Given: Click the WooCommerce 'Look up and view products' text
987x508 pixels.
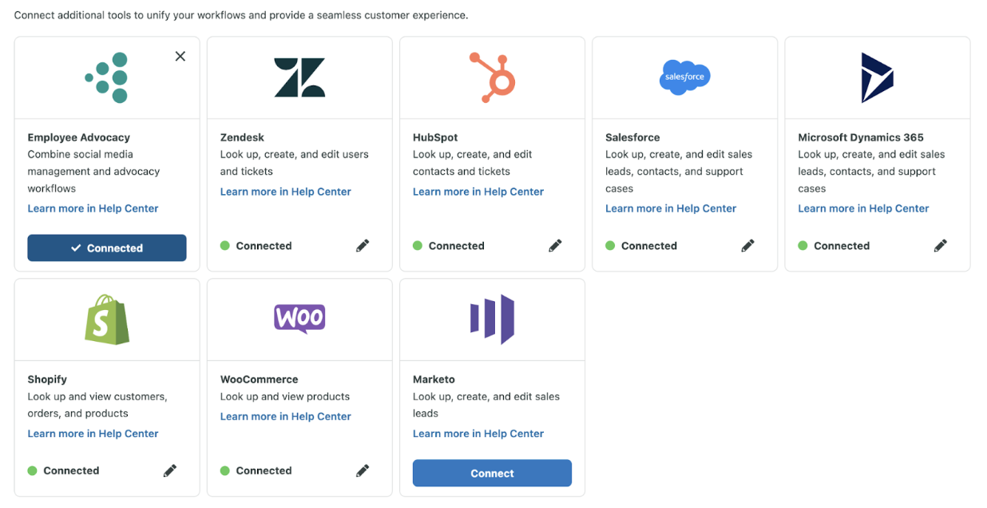Looking at the screenshot, I should tap(285, 397).
